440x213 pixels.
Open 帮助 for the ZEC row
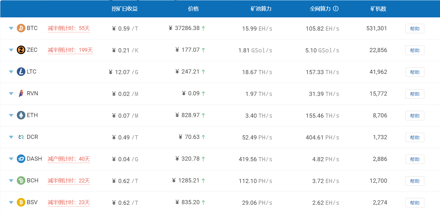coord(415,50)
